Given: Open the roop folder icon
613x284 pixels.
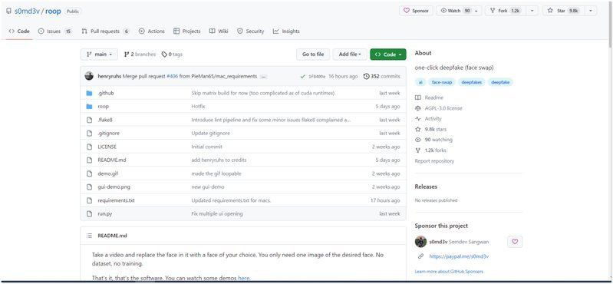Looking at the screenshot, I should [x=89, y=107].
